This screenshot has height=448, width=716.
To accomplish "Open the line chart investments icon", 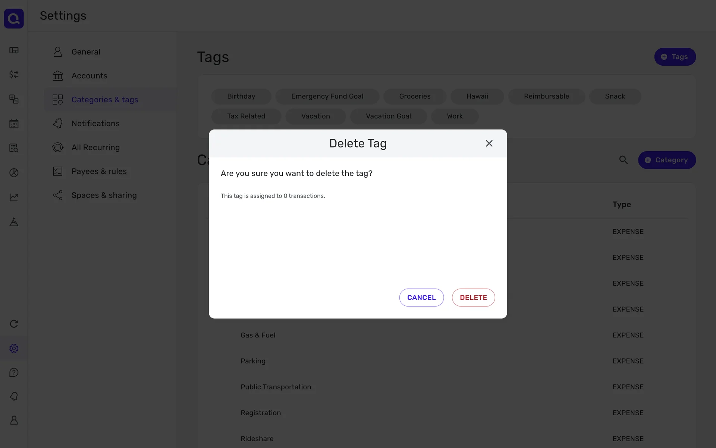I will click(x=14, y=197).
